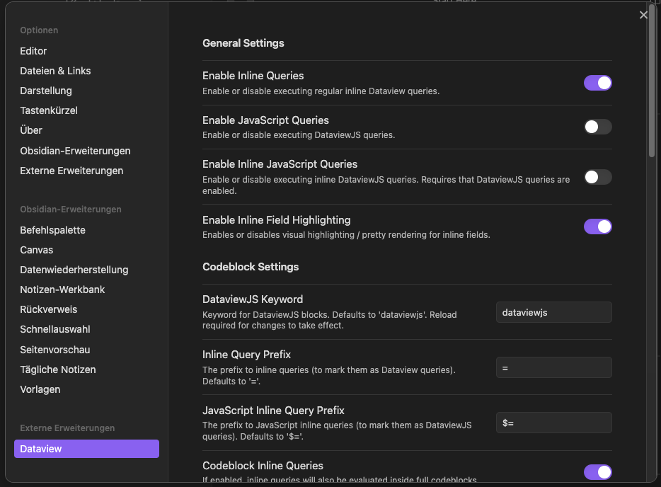Switch off Enable Inline Field Highlighting
Screen dimensions: 661x487
coord(597,227)
